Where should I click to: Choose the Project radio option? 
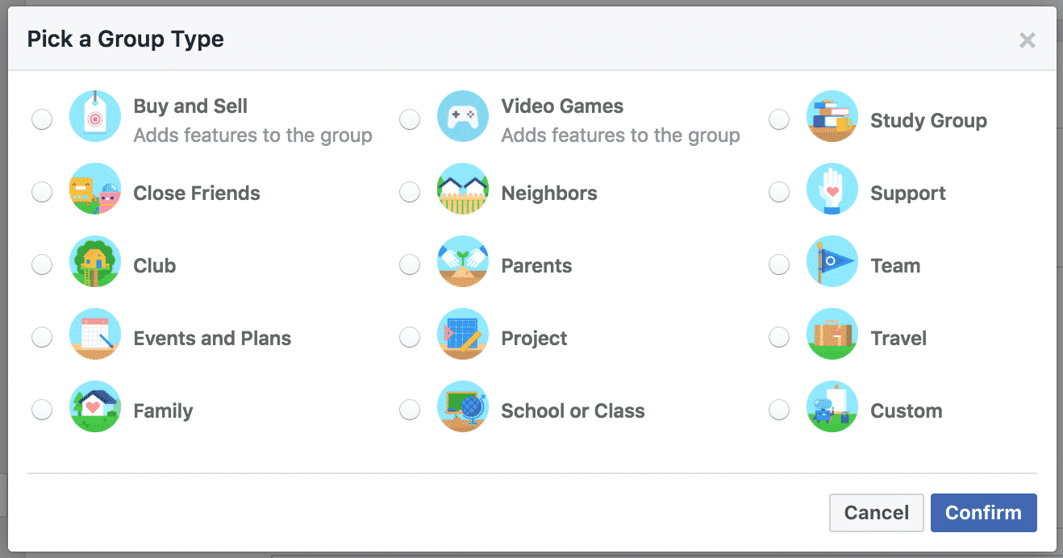point(410,338)
